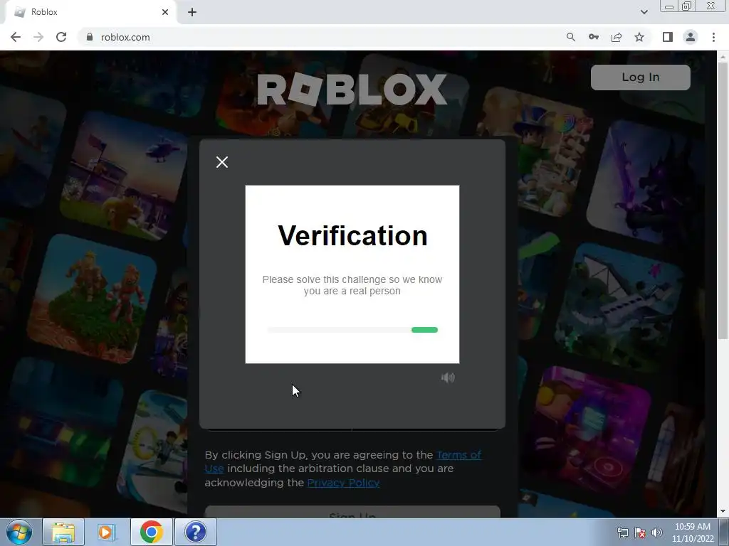This screenshot has width=729, height=546.
Task: Select the Roblox browser tab
Action: [x=90, y=12]
